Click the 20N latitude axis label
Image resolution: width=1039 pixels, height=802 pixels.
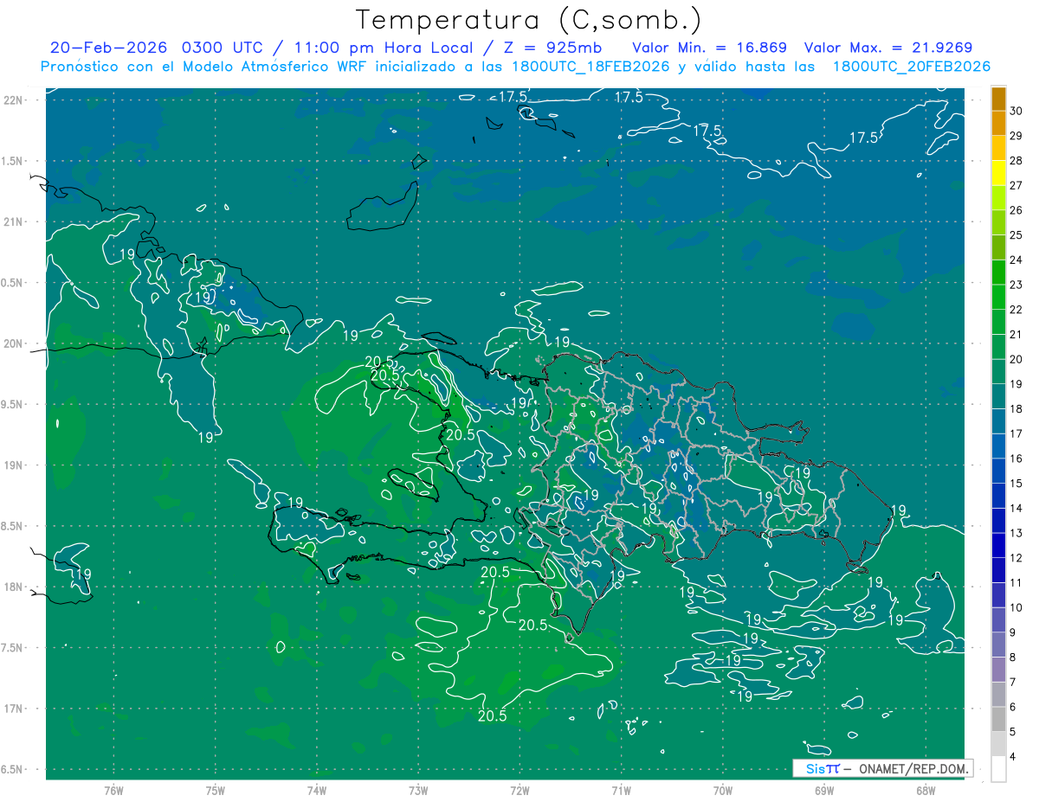pos(13,343)
